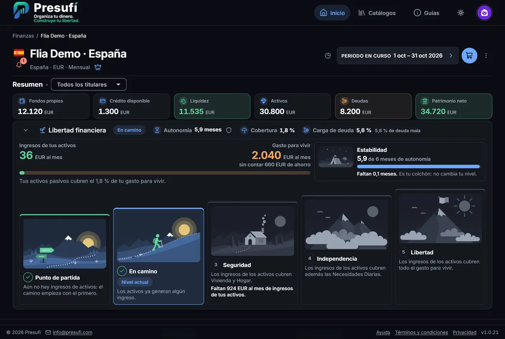Image resolution: width=505 pixels, height=339 pixels.
Task: Click the shield icon beside Autonomía
Action: 229,130
